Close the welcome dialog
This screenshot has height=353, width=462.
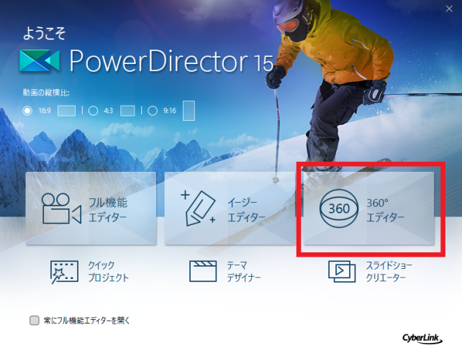[x=449, y=9]
